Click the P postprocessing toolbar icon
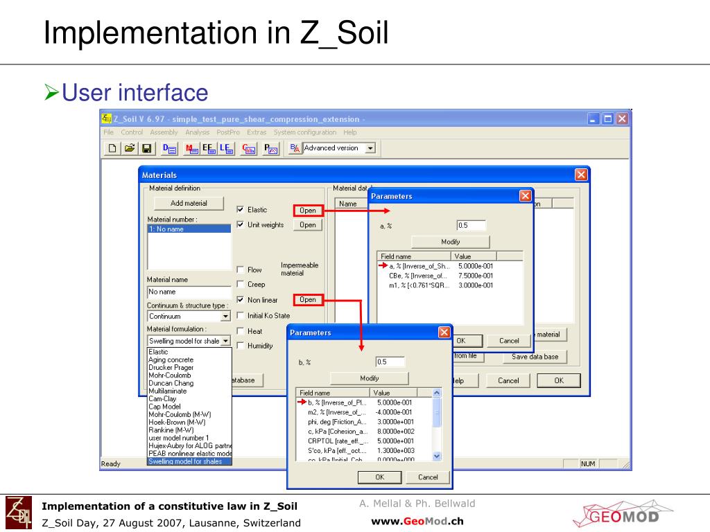 (271, 148)
